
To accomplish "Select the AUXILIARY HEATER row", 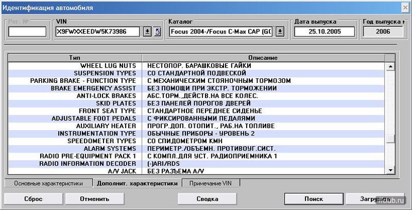I will point(196,126).
